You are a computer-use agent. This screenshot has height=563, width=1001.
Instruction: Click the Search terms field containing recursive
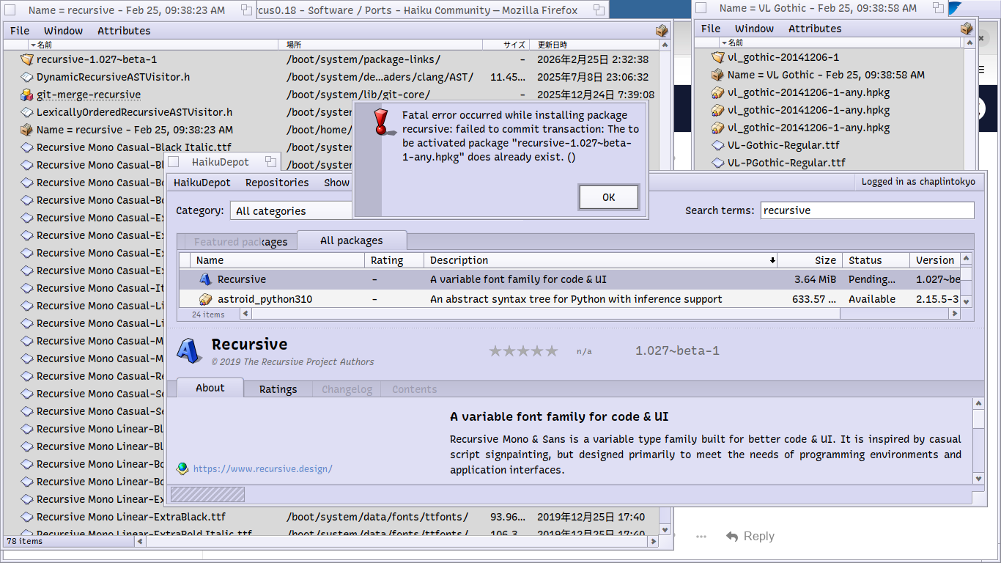867,210
